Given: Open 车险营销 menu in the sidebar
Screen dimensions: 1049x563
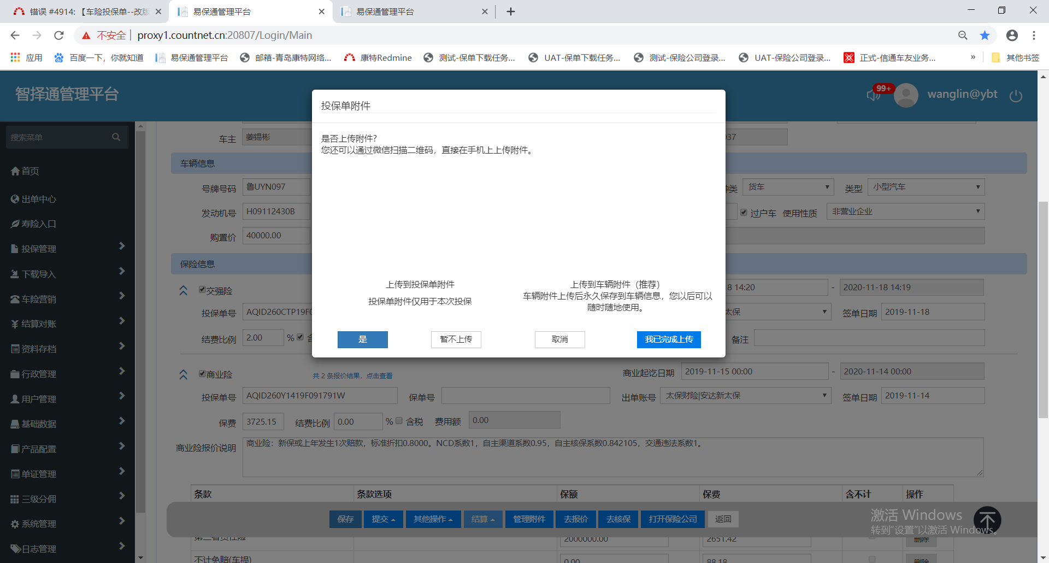Looking at the screenshot, I should point(67,299).
